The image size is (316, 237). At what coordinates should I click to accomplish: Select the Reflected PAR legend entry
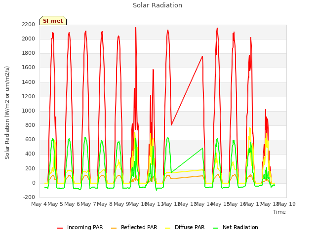click(x=134, y=227)
